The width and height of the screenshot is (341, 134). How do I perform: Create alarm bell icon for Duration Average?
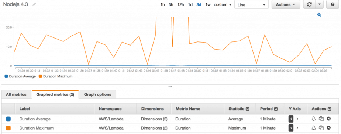click(x=314, y=119)
